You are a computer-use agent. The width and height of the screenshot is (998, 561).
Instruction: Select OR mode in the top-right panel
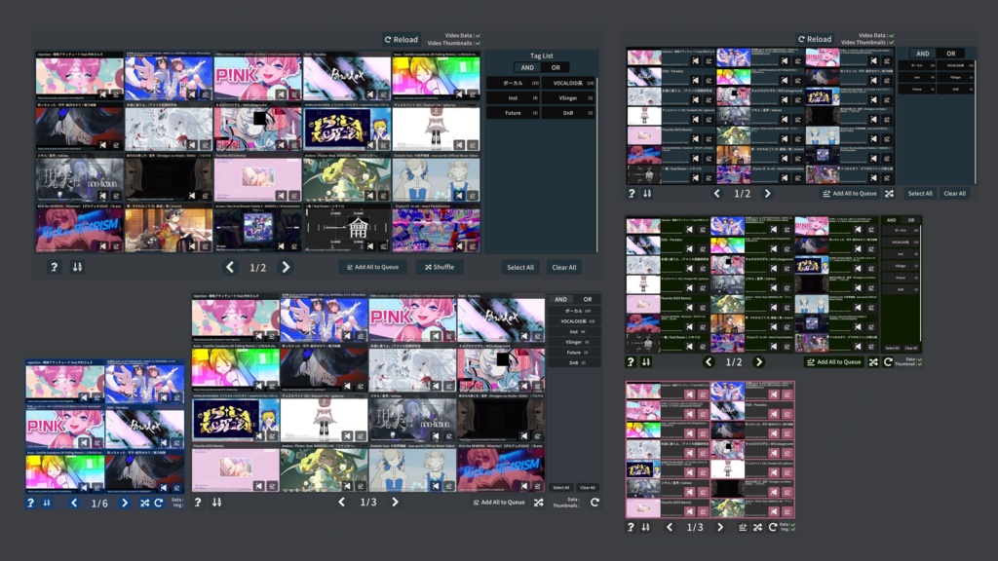click(951, 54)
